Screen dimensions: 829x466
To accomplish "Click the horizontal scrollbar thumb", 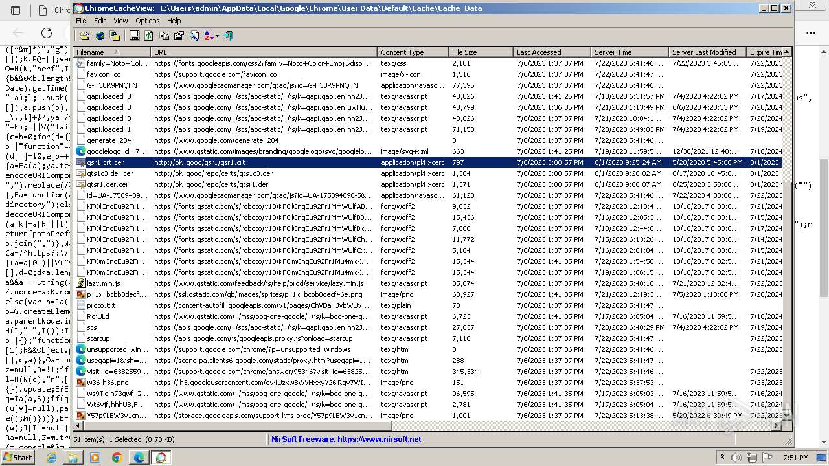I will (238, 426).
